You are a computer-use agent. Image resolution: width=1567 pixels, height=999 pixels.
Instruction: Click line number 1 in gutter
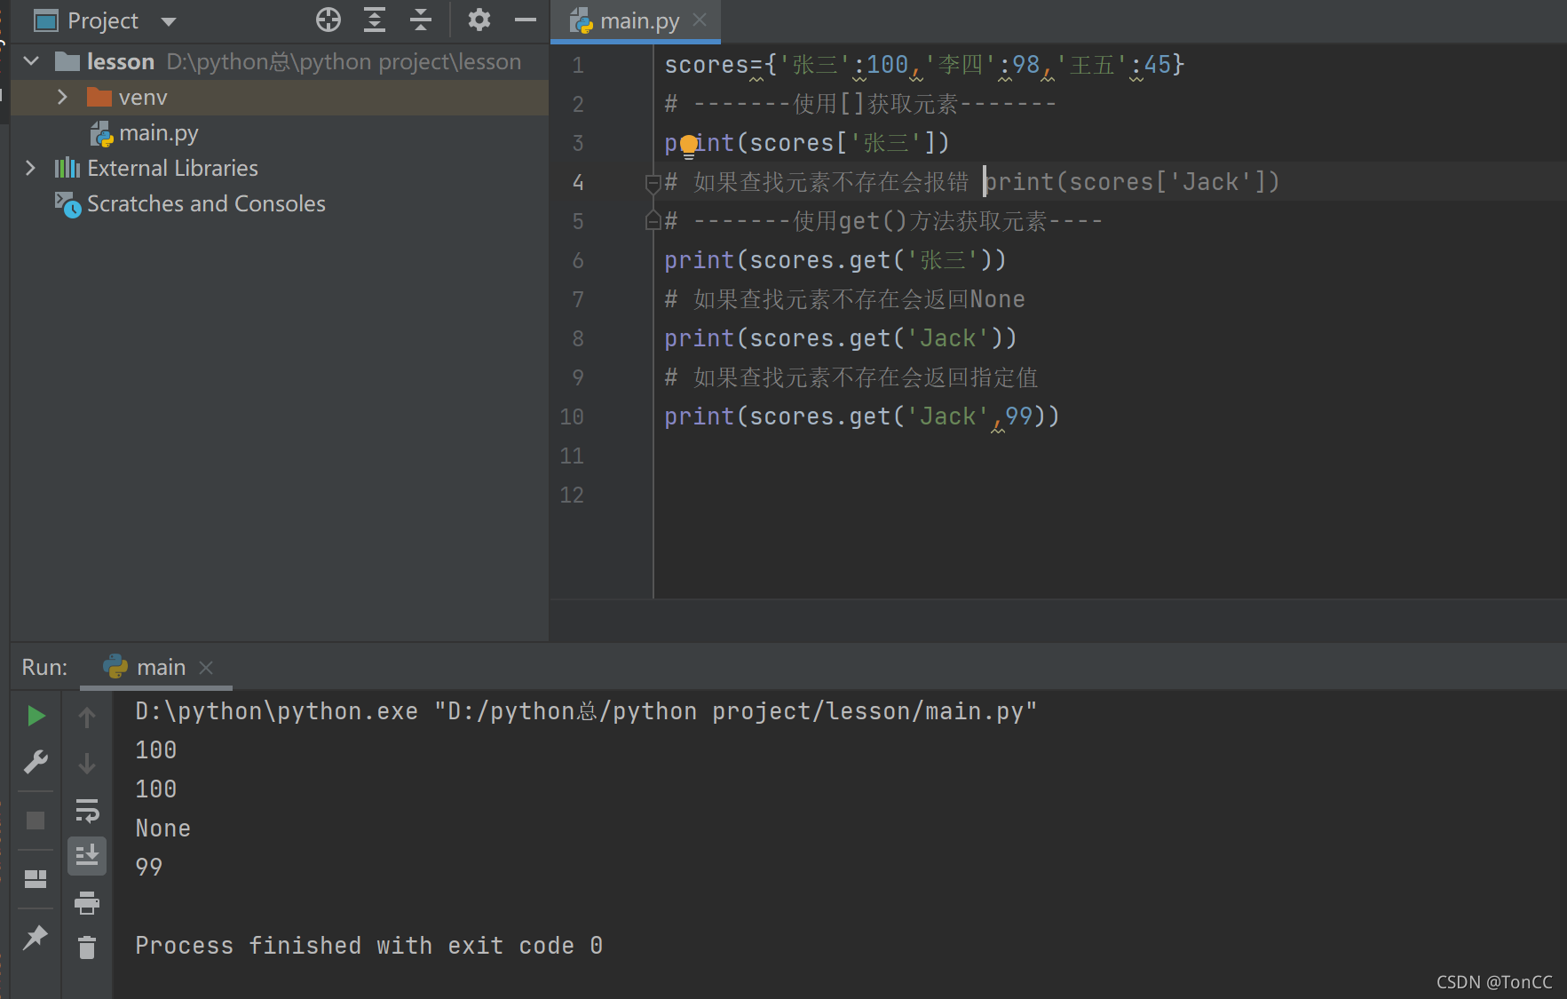coord(578,65)
